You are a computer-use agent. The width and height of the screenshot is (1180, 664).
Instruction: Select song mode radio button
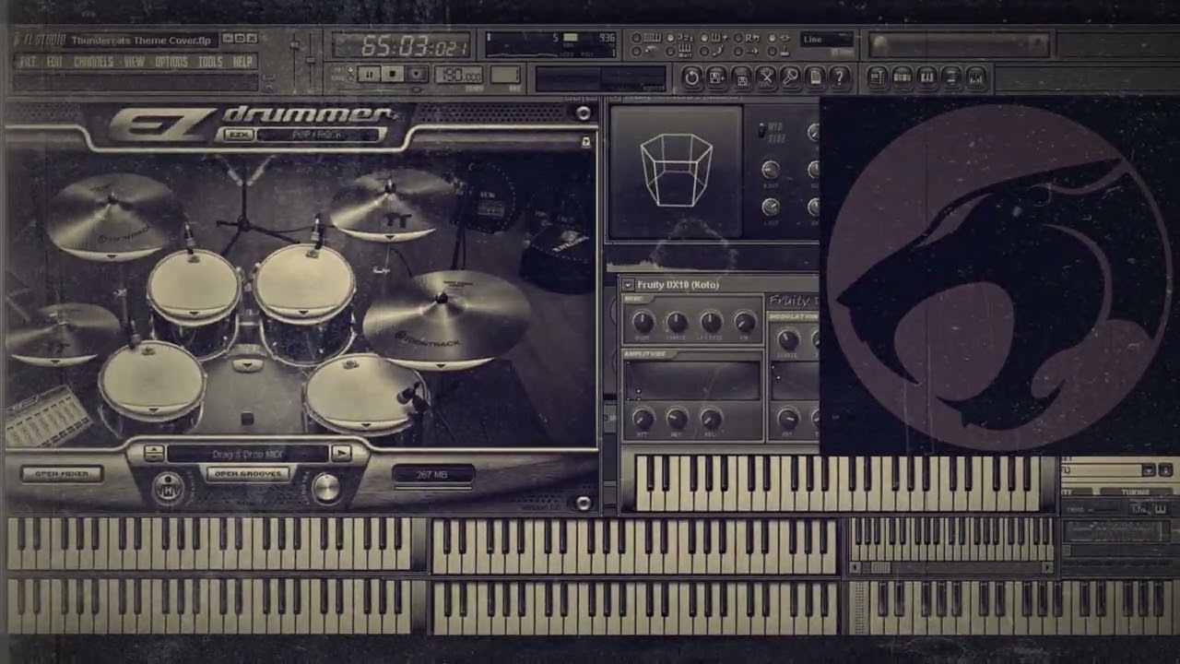[349, 77]
